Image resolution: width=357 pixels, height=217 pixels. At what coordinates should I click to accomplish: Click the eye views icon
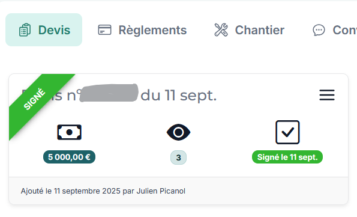(179, 132)
